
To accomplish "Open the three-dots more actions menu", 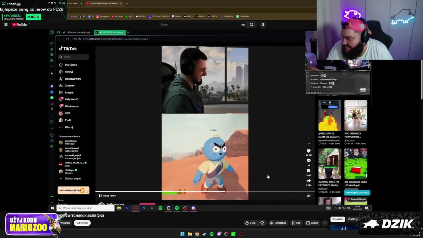I will 325,223.
